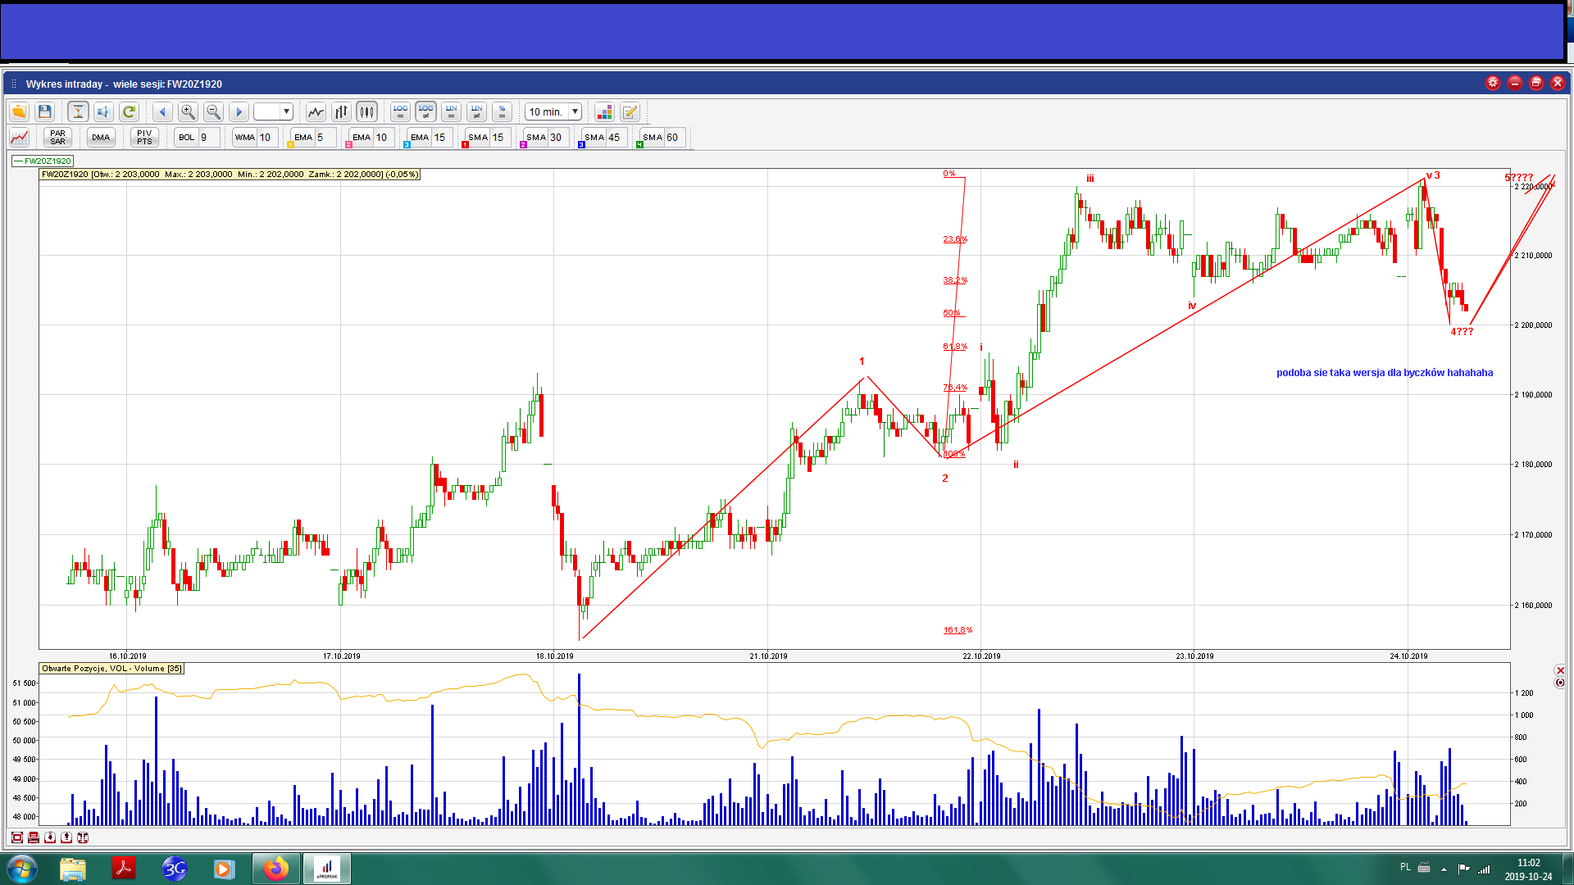Open the 10 min. interval dropdown
1574x885 pixels.
click(x=575, y=111)
